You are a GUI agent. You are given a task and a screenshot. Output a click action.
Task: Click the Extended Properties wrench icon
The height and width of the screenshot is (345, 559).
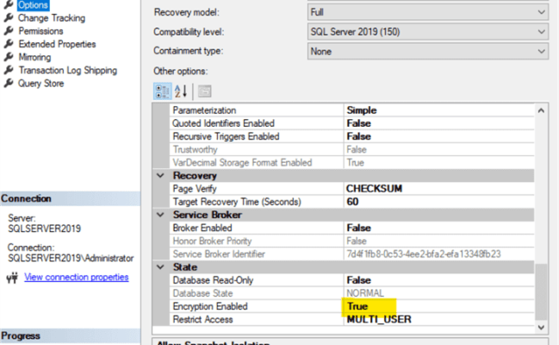point(9,44)
